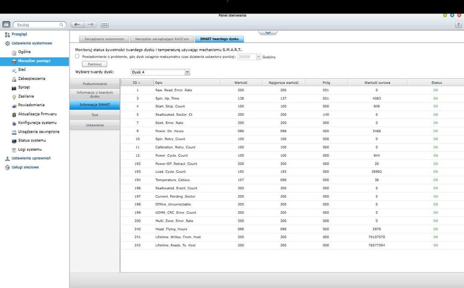Toggle the sidebar panel icon
The width and height of the screenshot is (464, 288).
click(6, 25)
